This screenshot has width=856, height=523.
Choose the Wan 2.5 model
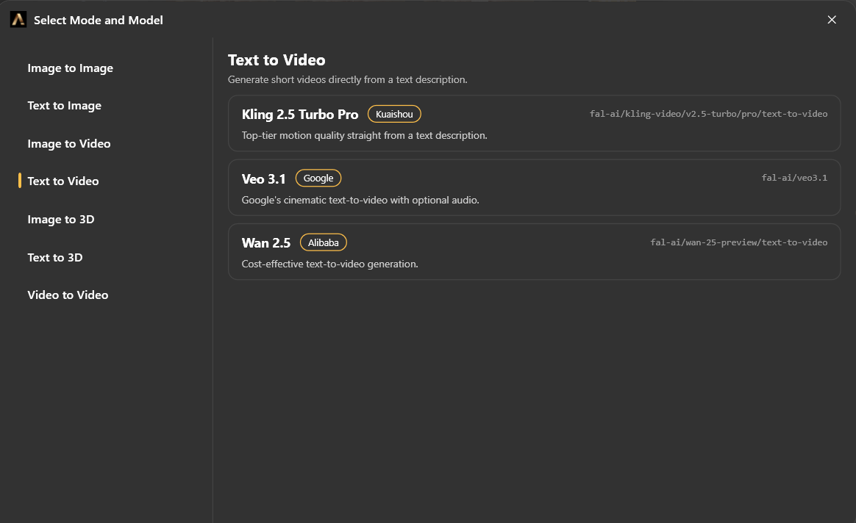point(534,252)
